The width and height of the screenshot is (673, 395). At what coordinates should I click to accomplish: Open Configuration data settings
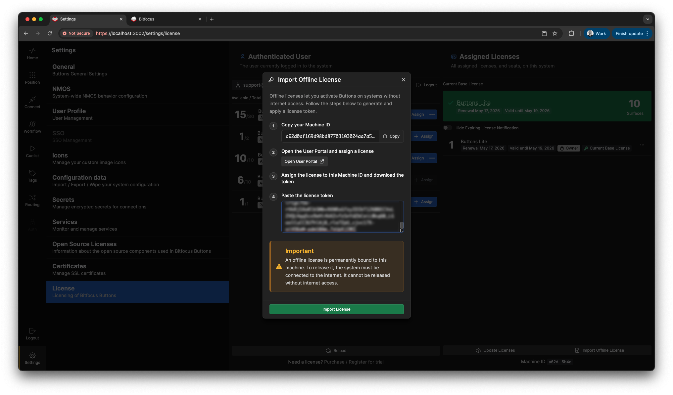[137, 181]
